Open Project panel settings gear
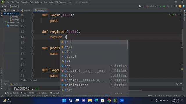186x104 pixels. (14, 10)
